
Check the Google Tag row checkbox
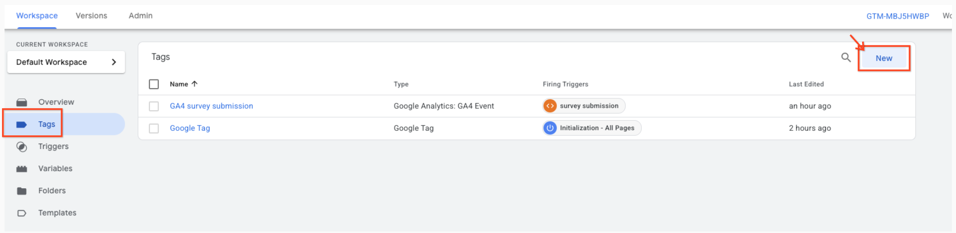(x=154, y=128)
